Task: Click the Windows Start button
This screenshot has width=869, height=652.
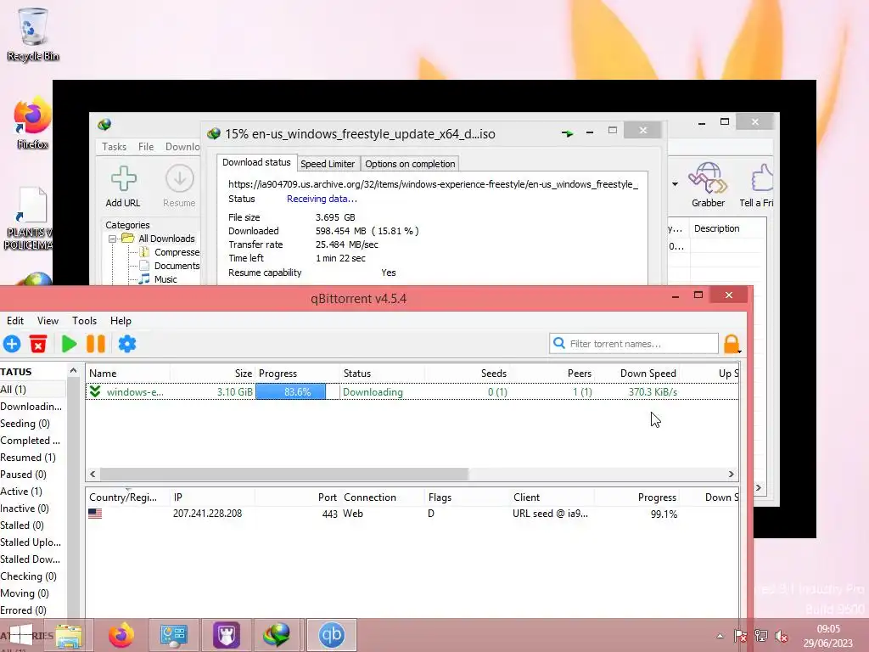Action: pyautogui.click(x=20, y=635)
